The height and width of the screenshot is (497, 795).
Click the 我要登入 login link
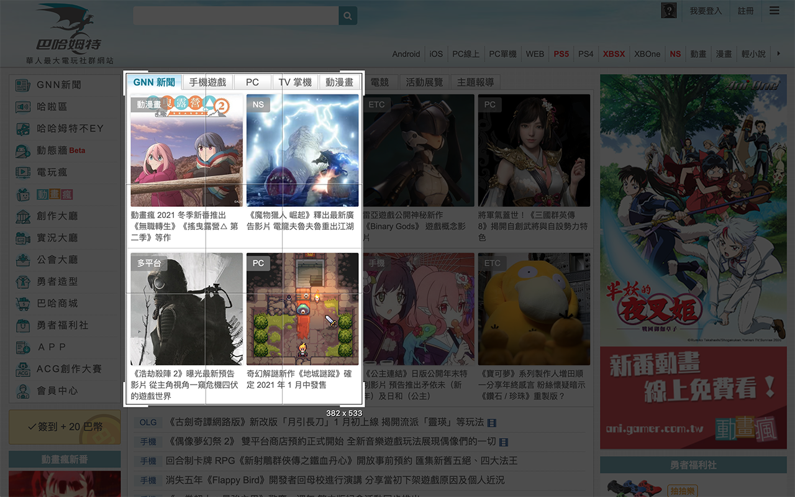706,11
